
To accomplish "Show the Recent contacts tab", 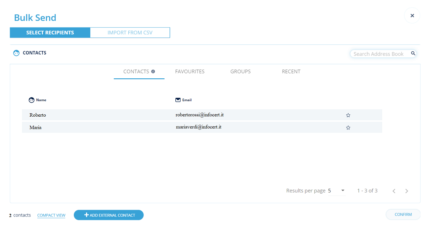I will point(291,71).
